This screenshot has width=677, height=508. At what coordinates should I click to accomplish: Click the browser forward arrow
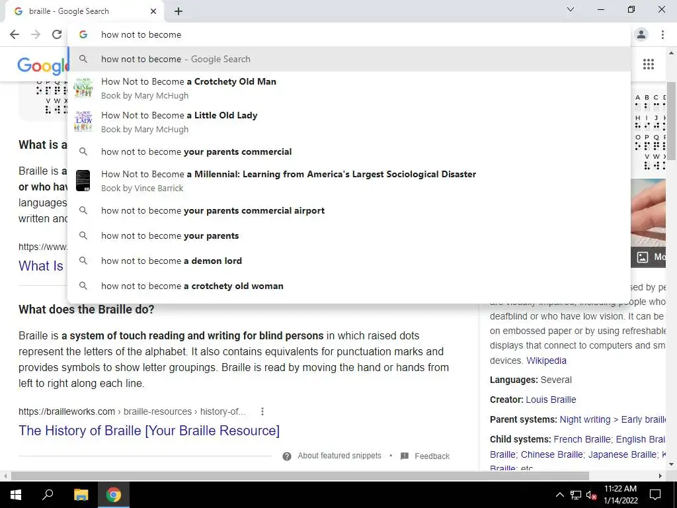pos(36,34)
